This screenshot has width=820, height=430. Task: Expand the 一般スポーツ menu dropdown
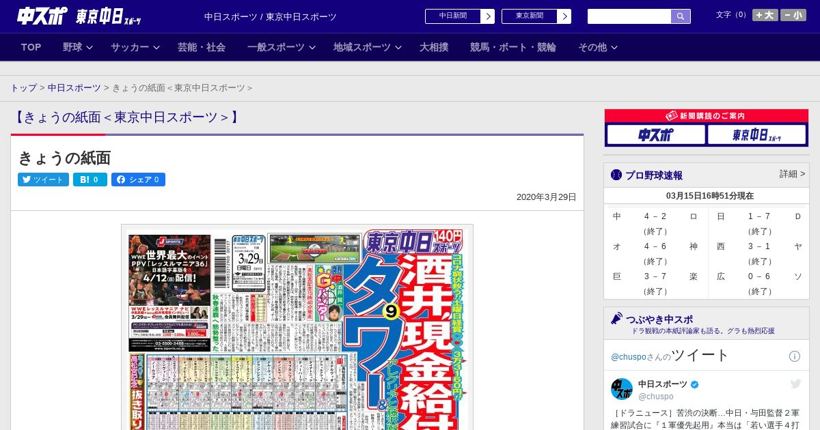281,47
